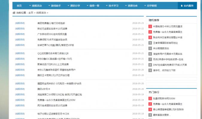This screenshot has height=119, width=202.
Task: Open 热门排行 item 1 新华网500M
Action: (164, 99)
